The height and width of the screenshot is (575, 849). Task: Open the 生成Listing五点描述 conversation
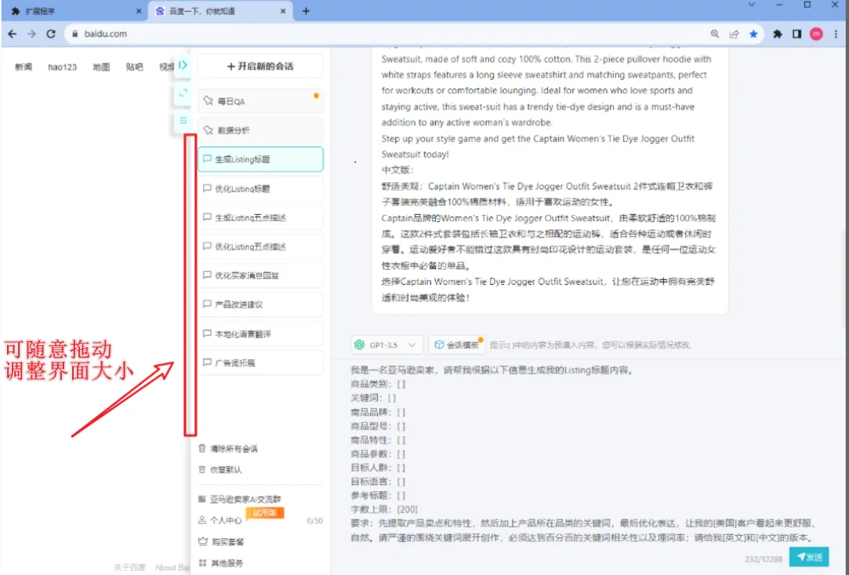coord(260,217)
